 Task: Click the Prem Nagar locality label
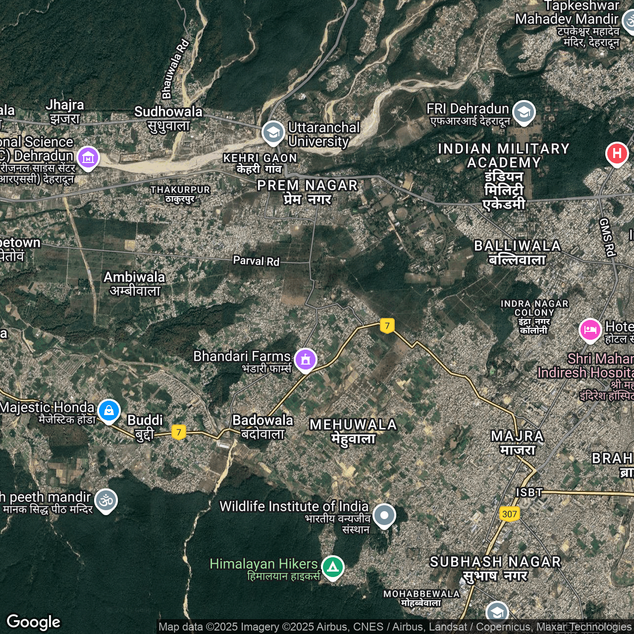307,192
